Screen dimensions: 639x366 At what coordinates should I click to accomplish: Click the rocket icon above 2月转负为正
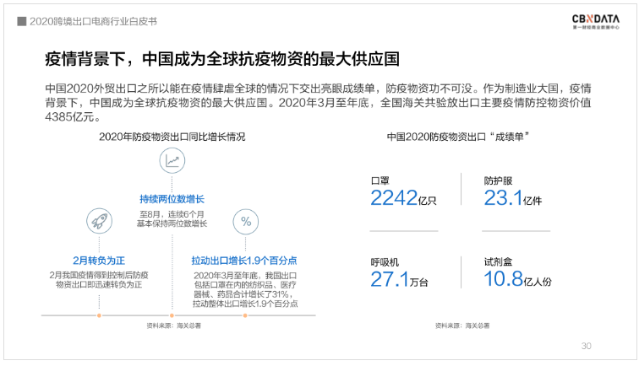tap(99, 223)
